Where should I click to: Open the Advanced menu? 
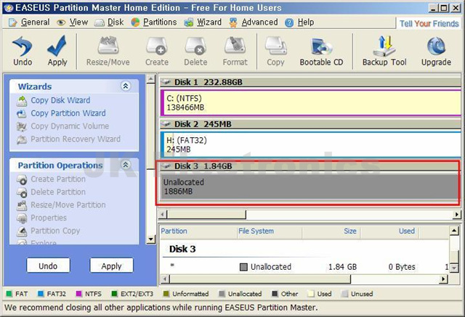point(254,22)
